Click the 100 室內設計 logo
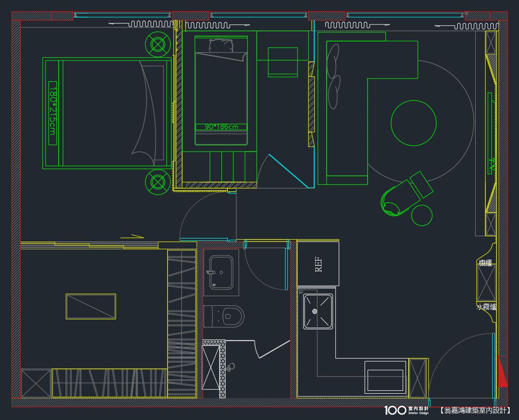 click(x=406, y=410)
